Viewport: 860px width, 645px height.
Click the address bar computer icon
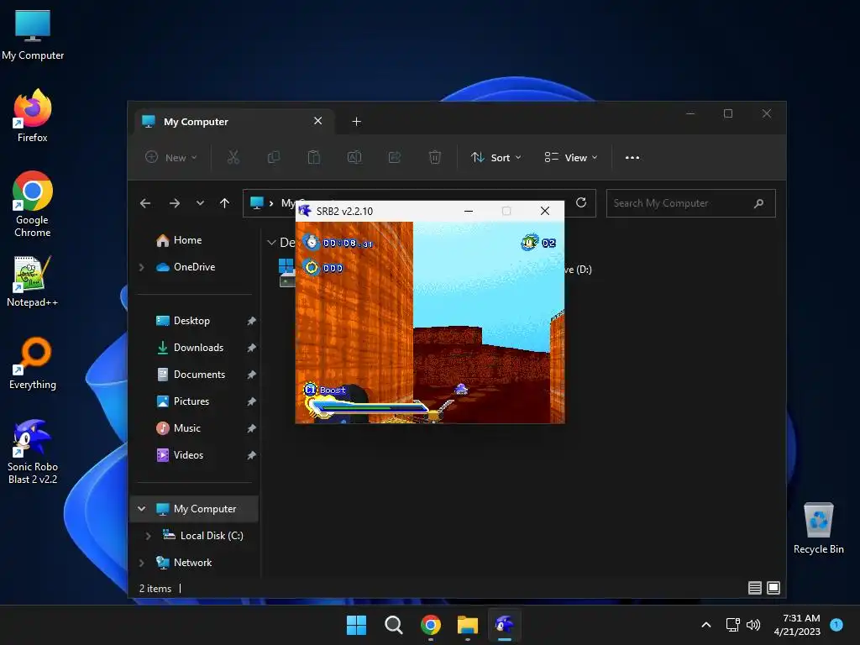(257, 203)
